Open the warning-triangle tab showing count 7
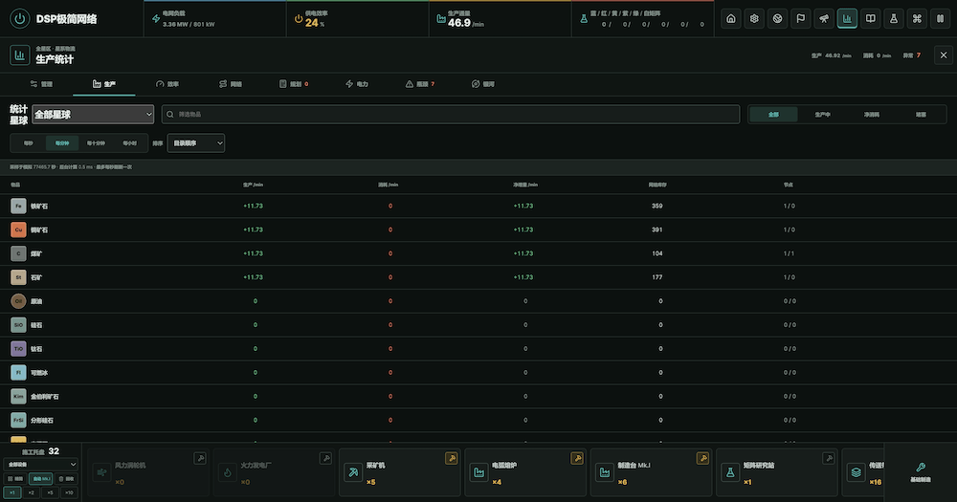This screenshot has height=502, width=957. (420, 84)
